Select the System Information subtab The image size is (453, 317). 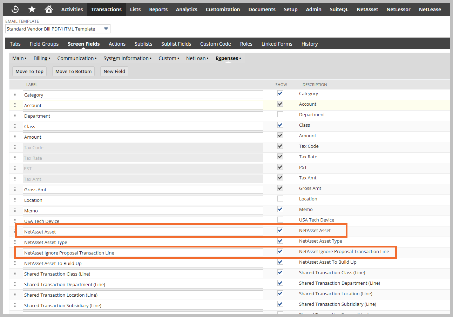(126, 58)
